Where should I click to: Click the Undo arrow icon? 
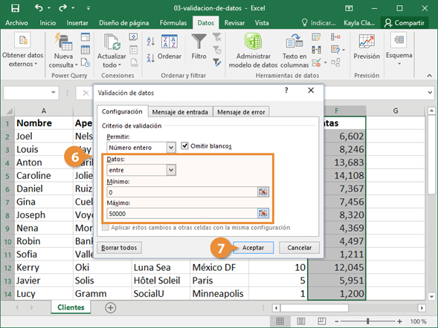click(x=39, y=8)
